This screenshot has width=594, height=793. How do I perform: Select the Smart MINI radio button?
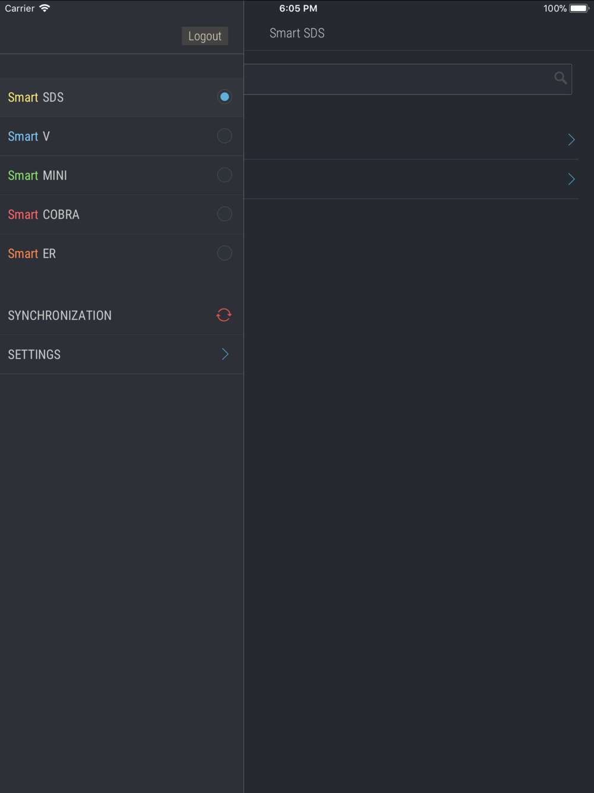[x=225, y=175]
